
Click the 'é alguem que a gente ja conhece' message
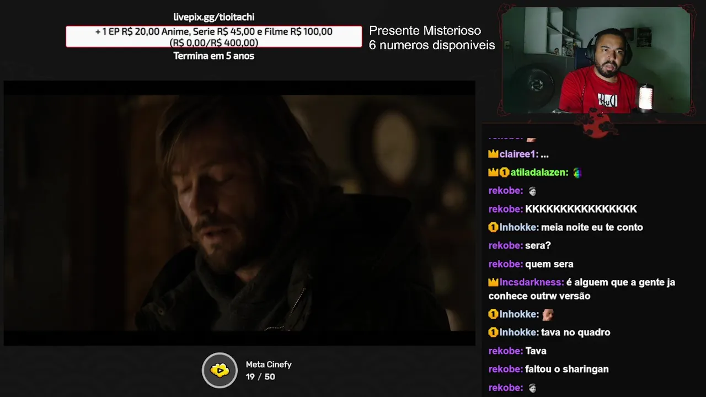(582, 289)
